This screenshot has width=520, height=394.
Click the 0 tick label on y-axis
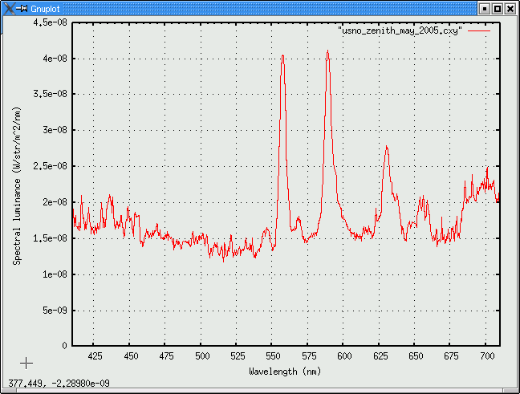(63, 346)
